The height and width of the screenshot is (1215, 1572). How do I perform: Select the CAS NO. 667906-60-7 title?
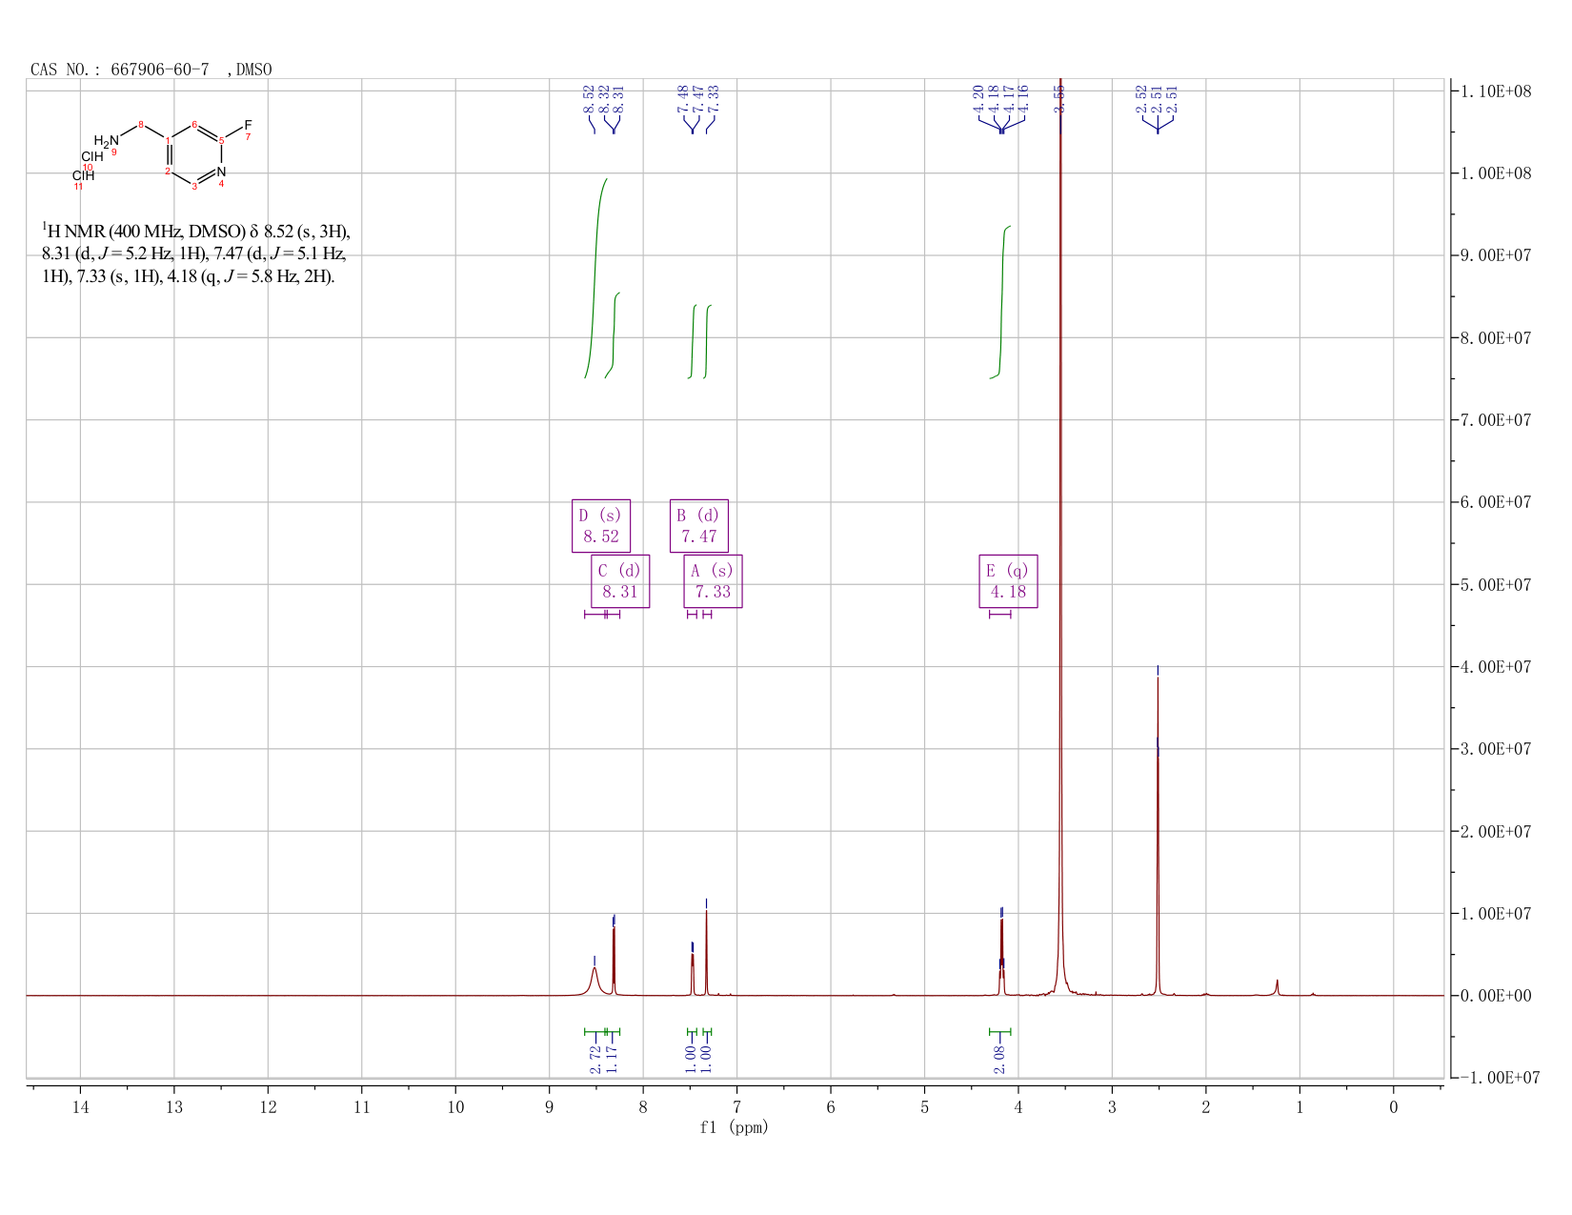coord(151,70)
